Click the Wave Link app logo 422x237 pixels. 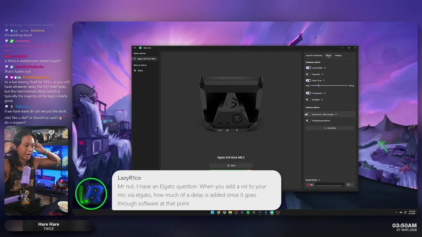[140, 48]
